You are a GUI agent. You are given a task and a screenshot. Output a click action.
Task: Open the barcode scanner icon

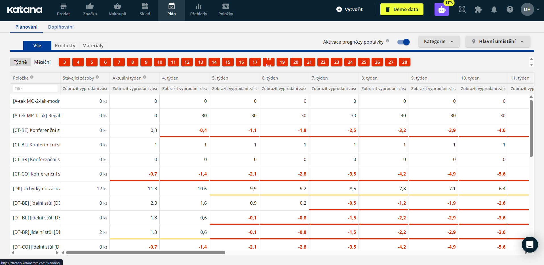[x=462, y=10]
